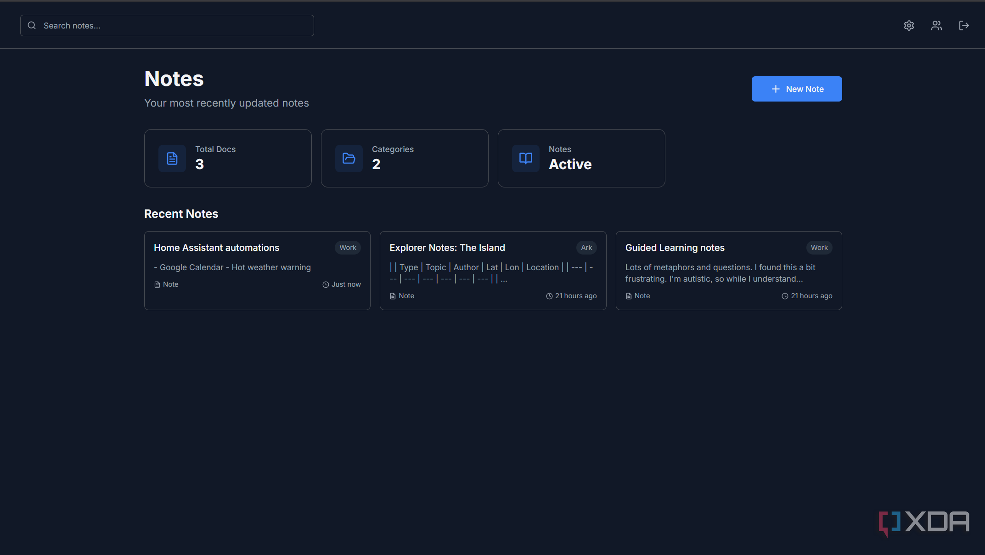
Task: Click clock icon beside Just now
Action: tap(326, 285)
